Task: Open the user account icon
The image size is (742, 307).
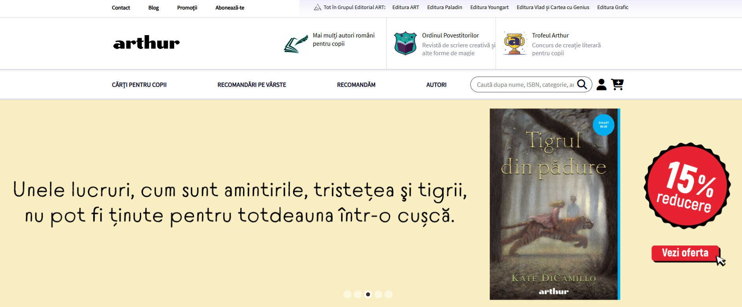Action: pyautogui.click(x=601, y=84)
